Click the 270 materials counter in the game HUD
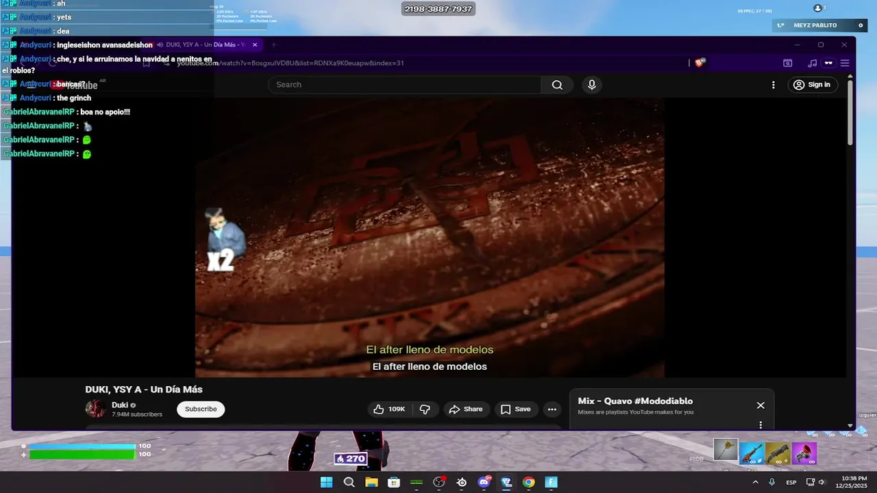Viewport: 877px width, 493px height. click(x=351, y=459)
